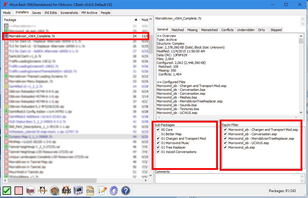Screen dimensions: 308x198
Task: Open the Mod Checker checklist icon
Action: coord(102,191)
